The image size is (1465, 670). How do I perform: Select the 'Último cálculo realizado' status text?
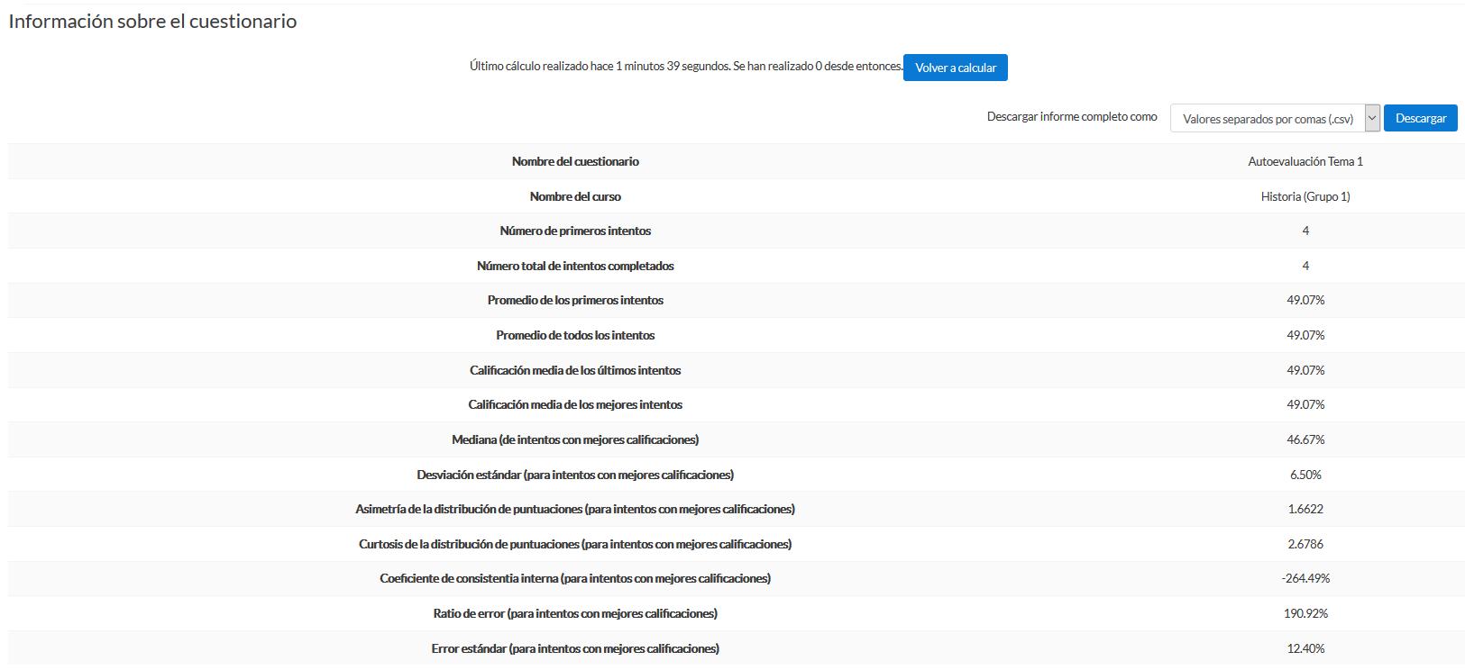point(685,66)
